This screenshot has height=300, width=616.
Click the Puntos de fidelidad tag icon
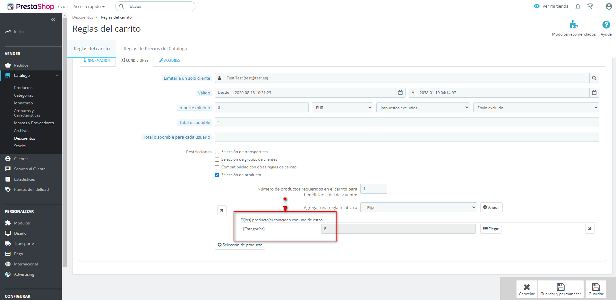[x=8, y=190]
